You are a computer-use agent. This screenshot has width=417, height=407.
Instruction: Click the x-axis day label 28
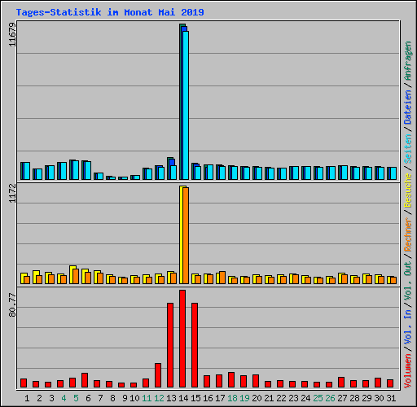click(354, 398)
